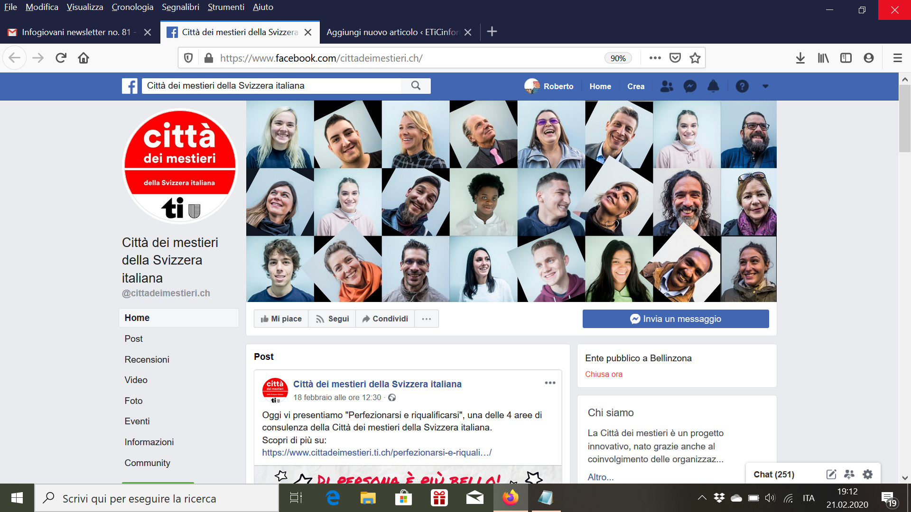Screen dimensions: 911x512
Task: Open Facebook notifications bell
Action: point(713,86)
